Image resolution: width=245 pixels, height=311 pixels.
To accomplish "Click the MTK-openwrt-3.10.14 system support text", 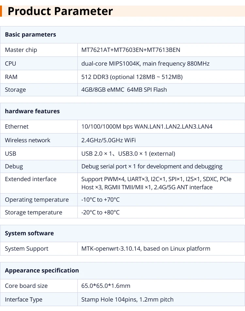I will click(x=146, y=249).
